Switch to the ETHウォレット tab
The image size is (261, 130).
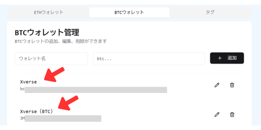49,12
